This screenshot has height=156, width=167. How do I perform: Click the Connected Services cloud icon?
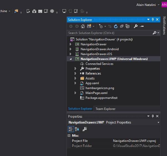click(x=82, y=64)
